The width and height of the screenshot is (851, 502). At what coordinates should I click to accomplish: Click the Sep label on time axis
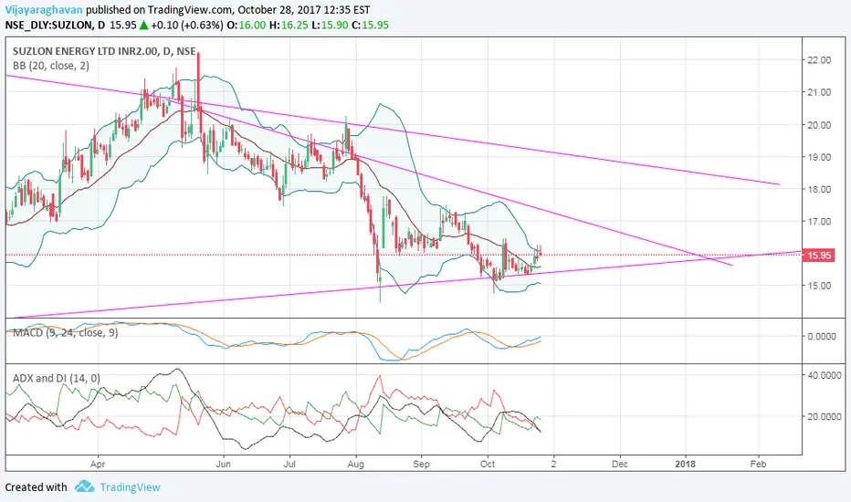click(x=421, y=464)
